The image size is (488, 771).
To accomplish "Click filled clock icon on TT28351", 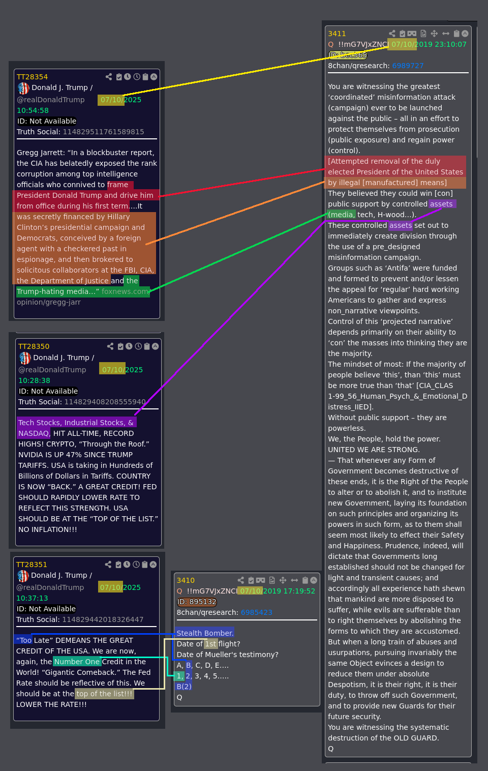I will tap(127, 565).
